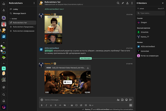The image size is (166, 111).
Task: Toggle bold text formatting
Action: (42, 105)
